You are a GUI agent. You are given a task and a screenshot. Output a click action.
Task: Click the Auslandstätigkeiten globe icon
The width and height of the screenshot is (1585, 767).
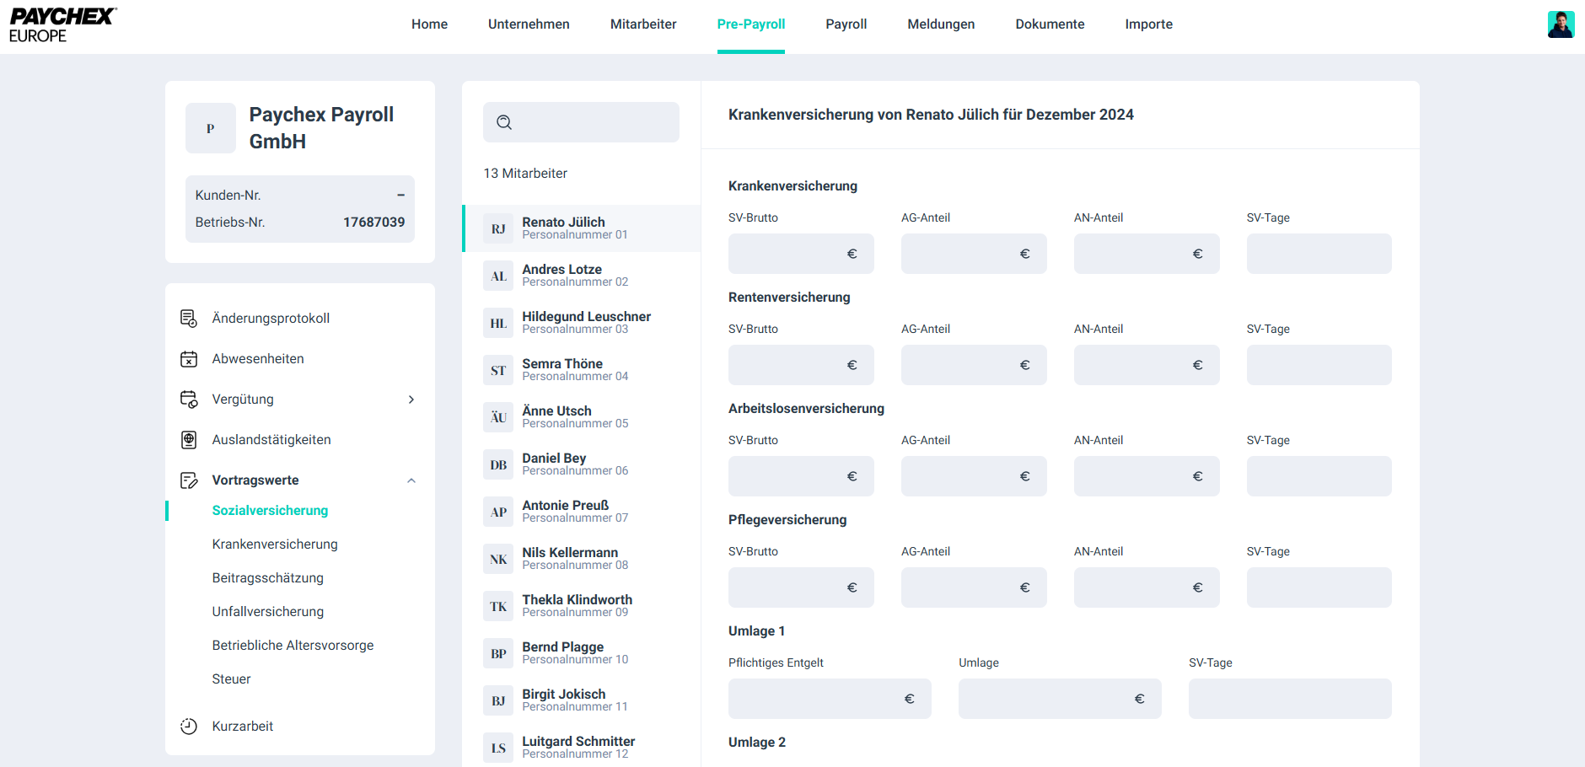189,440
